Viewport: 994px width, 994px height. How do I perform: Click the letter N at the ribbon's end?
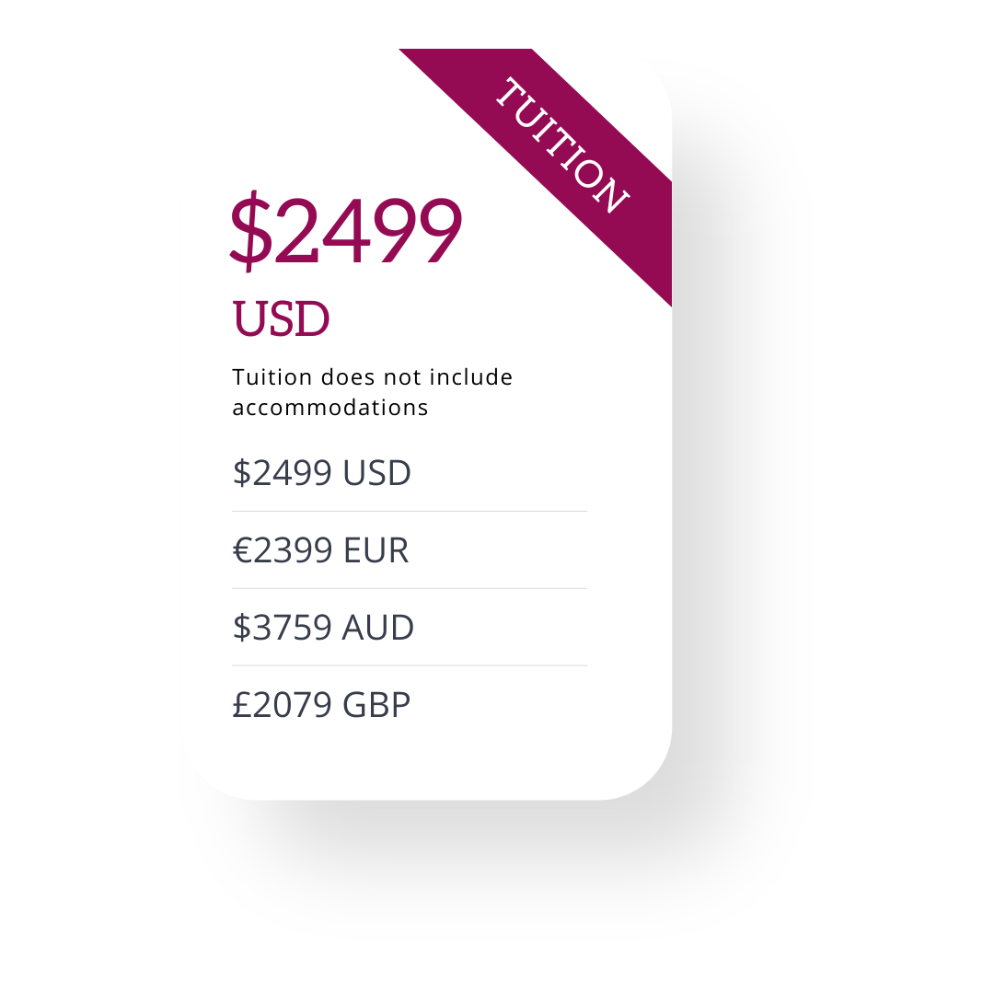[612, 193]
